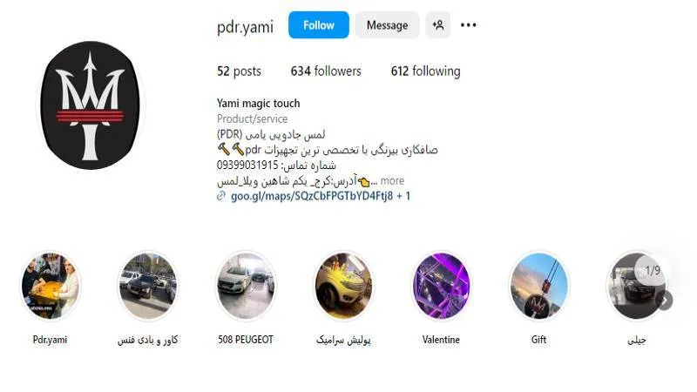
Task: Open the 508 PEUGEOT highlight
Action: click(246, 286)
